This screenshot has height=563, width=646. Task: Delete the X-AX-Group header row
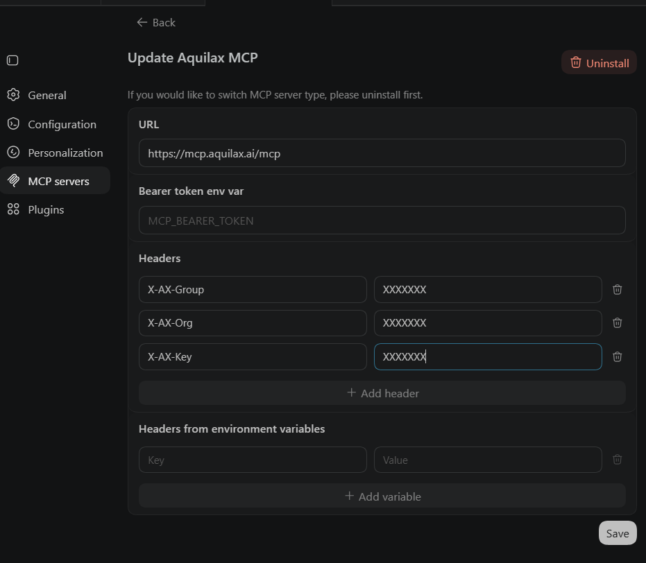coord(617,289)
